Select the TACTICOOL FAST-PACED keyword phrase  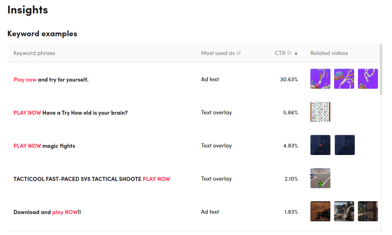[x=91, y=179]
